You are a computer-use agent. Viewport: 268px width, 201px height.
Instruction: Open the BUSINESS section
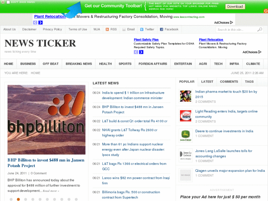28,64
